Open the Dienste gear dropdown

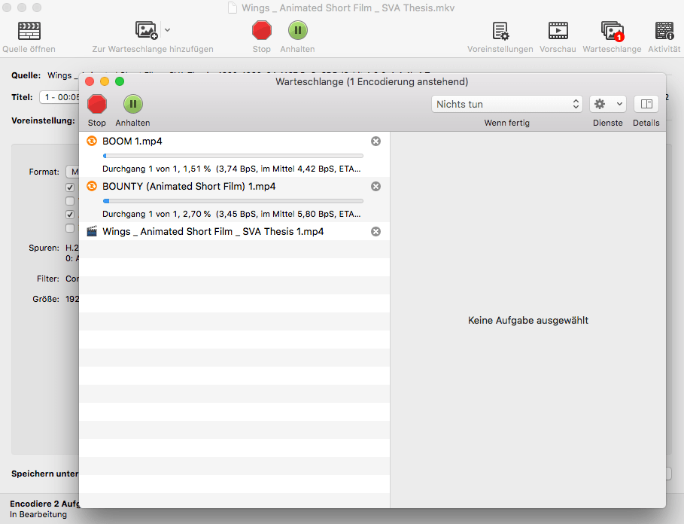(x=606, y=104)
